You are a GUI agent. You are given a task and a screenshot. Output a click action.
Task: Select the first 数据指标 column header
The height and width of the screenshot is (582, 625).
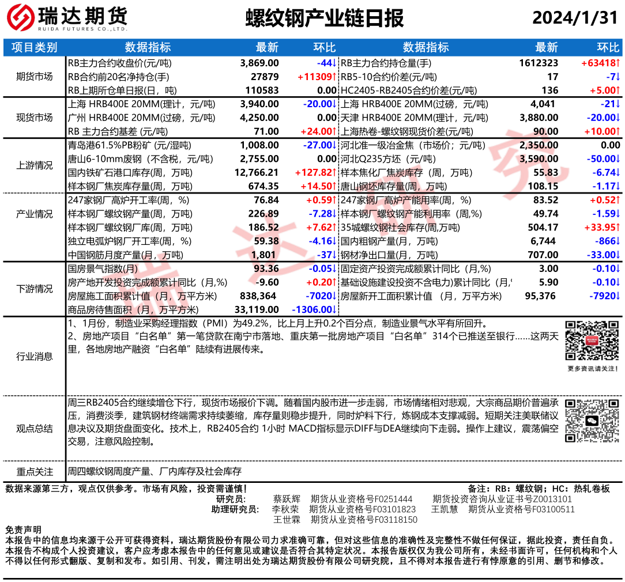tap(148, 47)
